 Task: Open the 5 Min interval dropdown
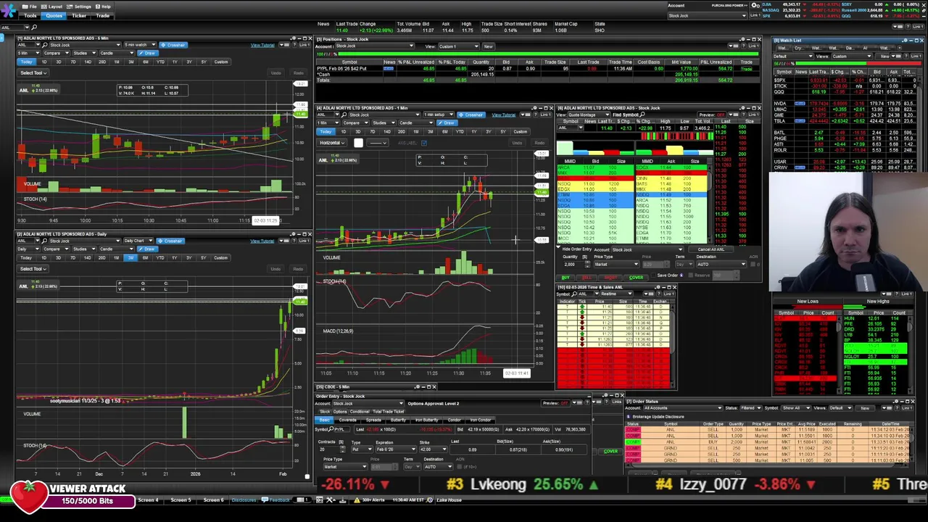pos(28,53)
